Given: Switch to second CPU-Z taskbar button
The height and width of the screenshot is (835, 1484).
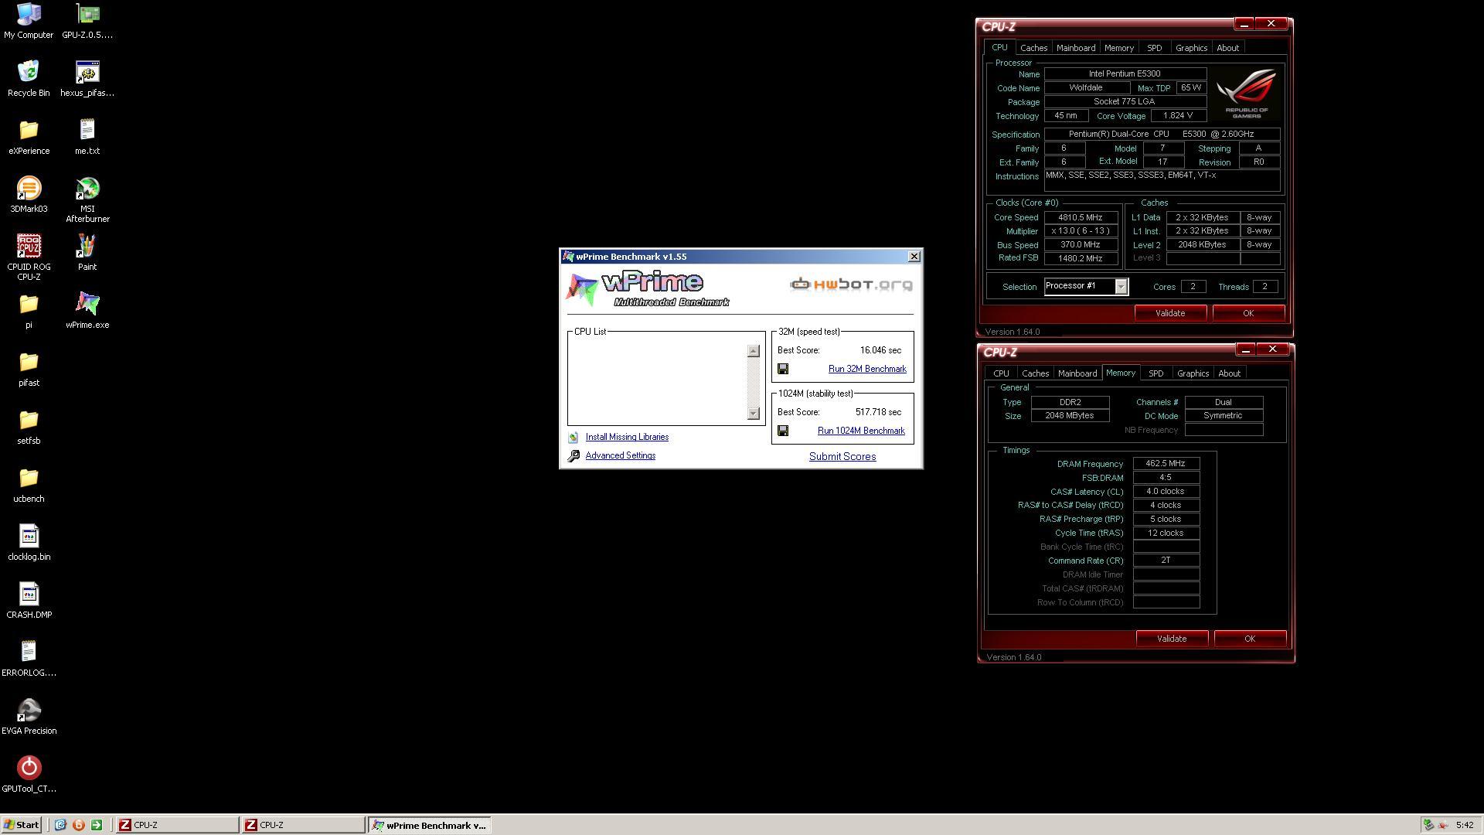Looking at the screenshot, I should pyautogui.click(x=303, y=825).
